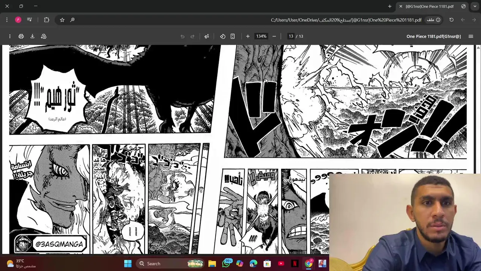Download the One Piece 1181 PDF
Screen dimensions: 481x271
click(32, 36)
